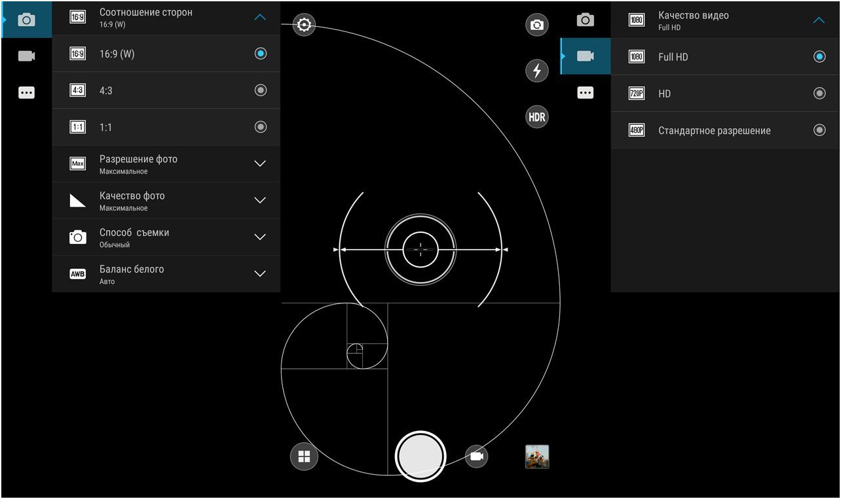Open the shooting modes grid icon

click(x=304, y=456)
